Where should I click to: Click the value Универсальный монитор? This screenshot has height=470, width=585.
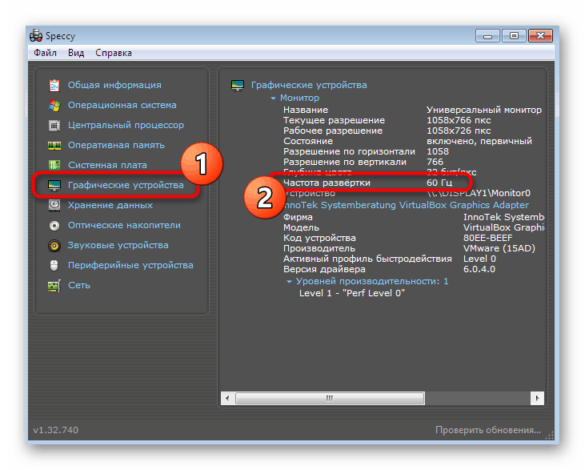484,110
